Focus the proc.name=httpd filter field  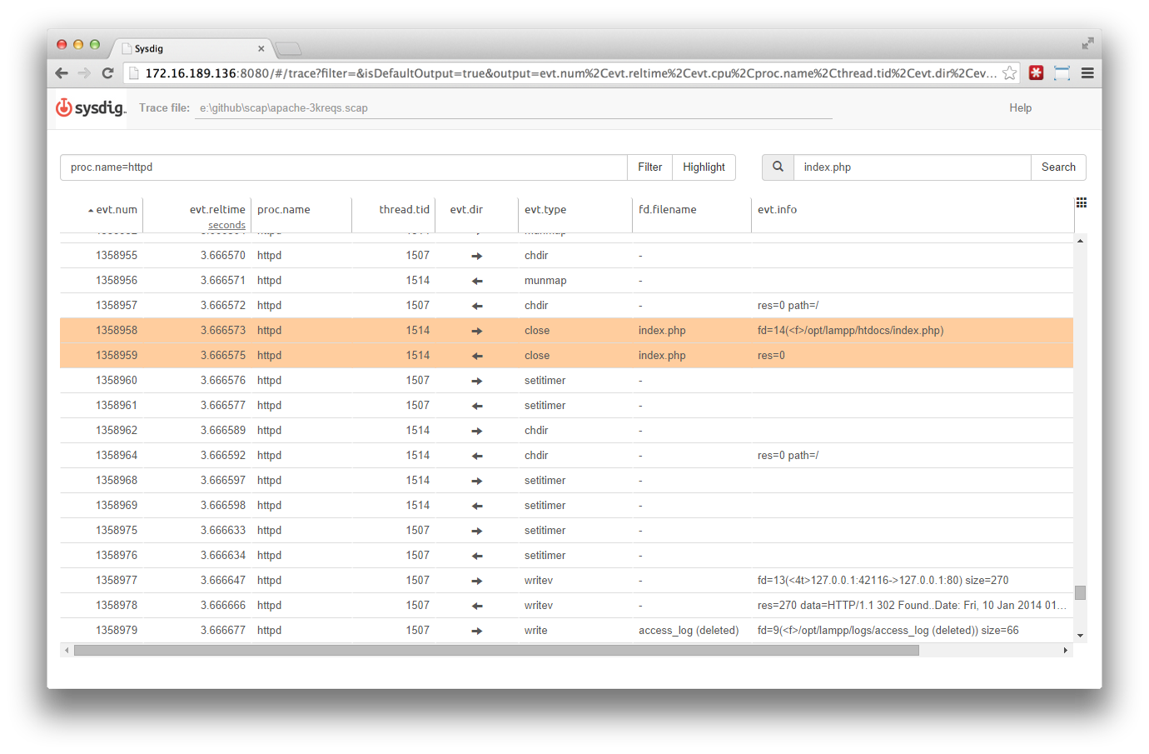click(x=344, y=167)
